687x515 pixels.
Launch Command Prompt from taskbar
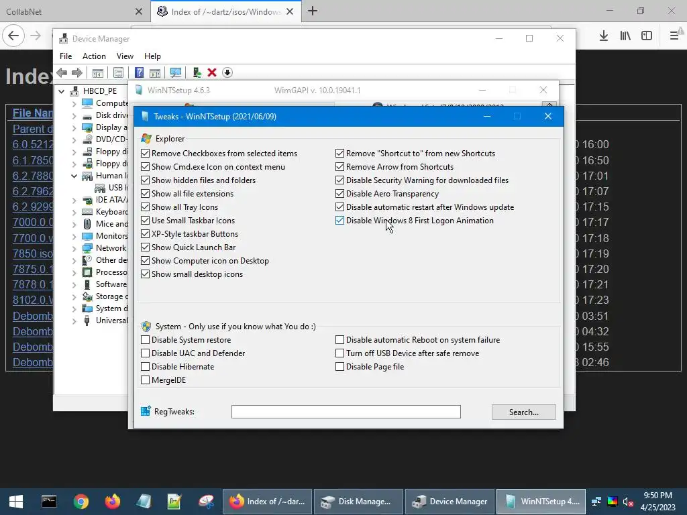pyautogui.click(x=48, y=502)
